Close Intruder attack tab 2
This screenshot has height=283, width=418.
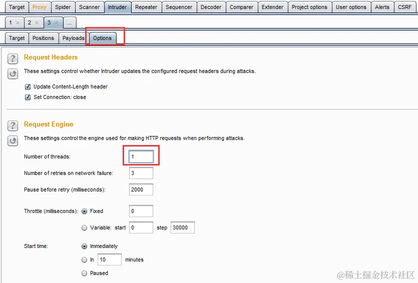(37, 23)
